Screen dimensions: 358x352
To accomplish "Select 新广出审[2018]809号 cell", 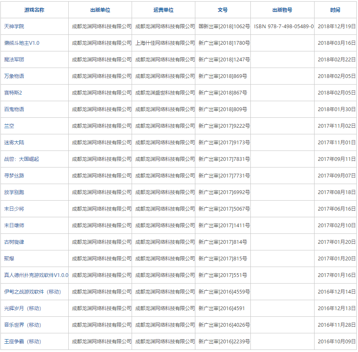I will [x=223, y=109].
